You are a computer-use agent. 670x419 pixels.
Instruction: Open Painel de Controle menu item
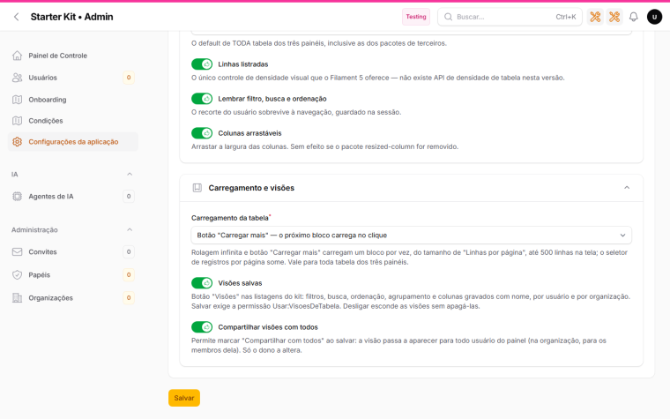tap(72, 56)
